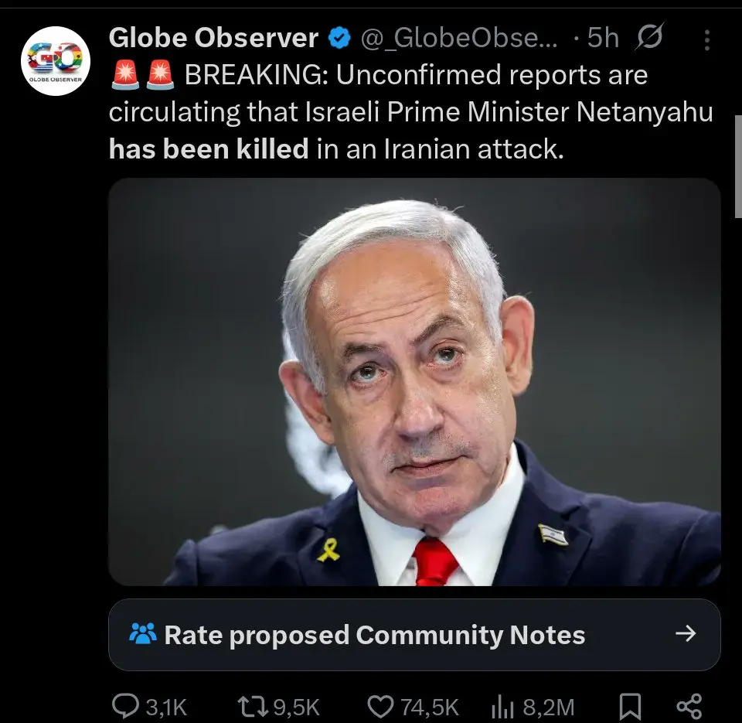Image resolution: width=742 pixels, height=723 pixels.
Task: Bookmark this post
Action: click(631, 707)
